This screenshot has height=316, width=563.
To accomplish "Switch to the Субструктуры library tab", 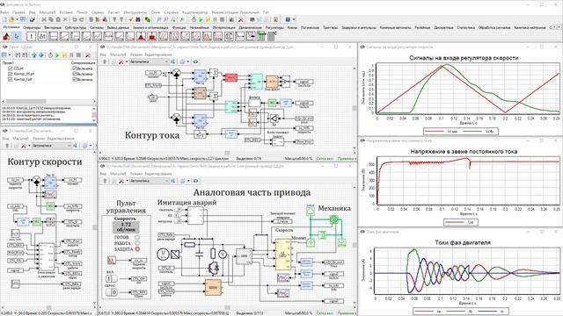I will coord(76,27).
